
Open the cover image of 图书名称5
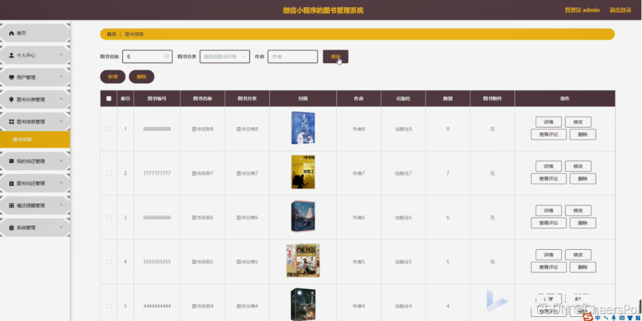tap(303, 261)
